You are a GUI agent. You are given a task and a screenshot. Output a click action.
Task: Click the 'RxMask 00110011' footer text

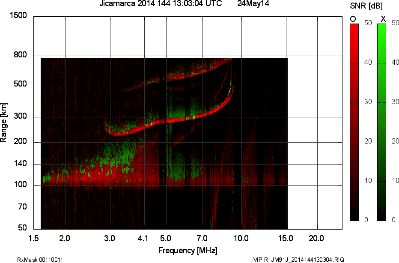40,260
